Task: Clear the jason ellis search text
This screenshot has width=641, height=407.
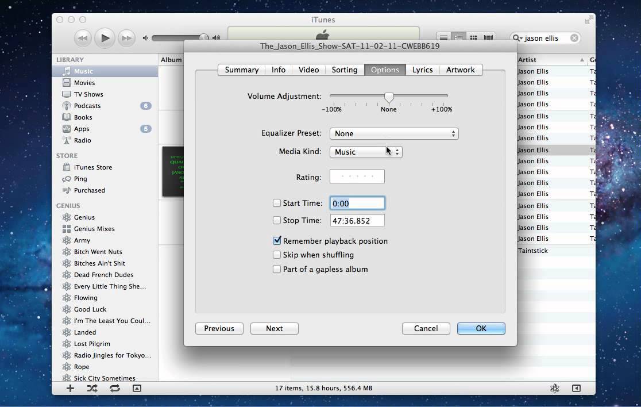Action: [574, 38]
